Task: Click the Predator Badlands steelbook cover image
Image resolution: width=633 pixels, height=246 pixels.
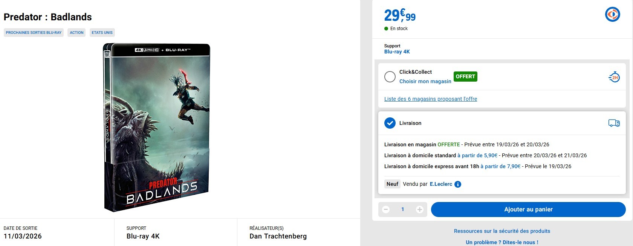Action: (156, 127)
